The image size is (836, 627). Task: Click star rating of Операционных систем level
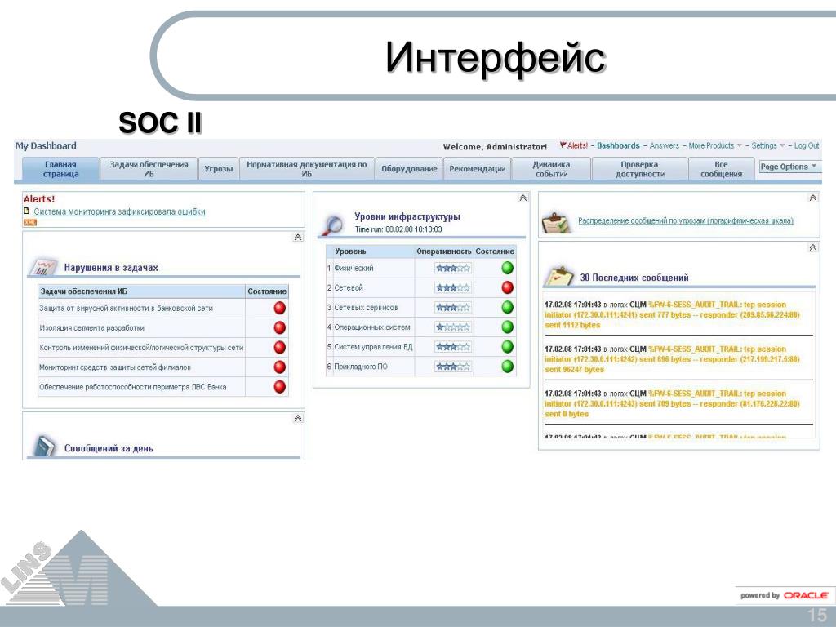point(452,327)
